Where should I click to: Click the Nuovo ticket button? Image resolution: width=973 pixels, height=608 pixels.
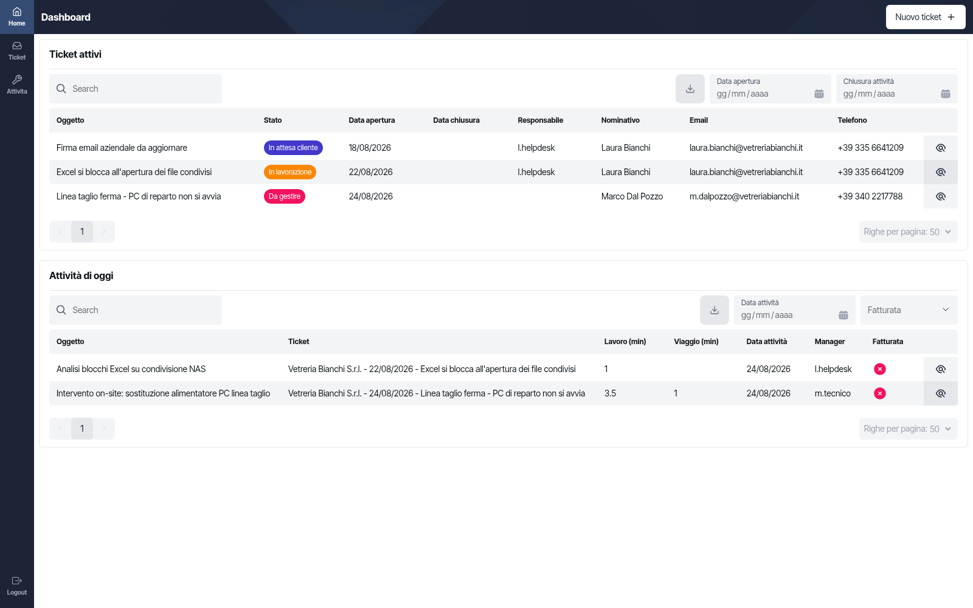pyautogui.click(x=926, y=17)
